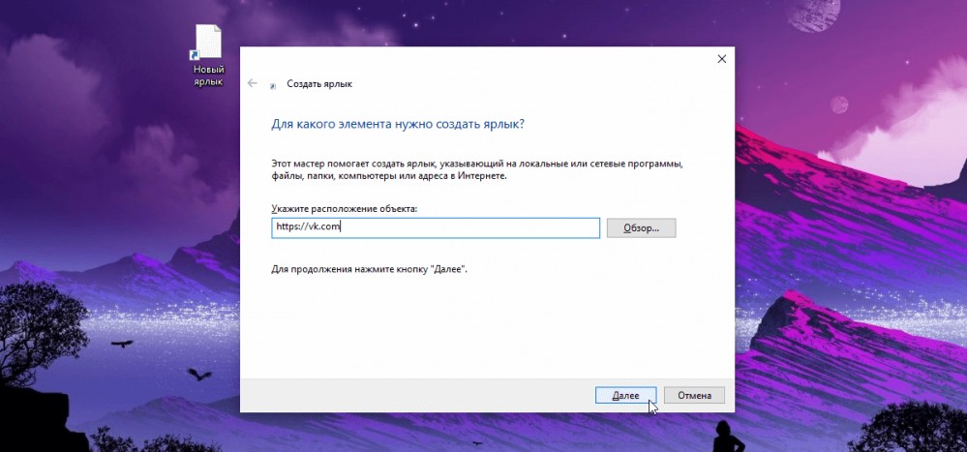Click heading Для какого элемента нужно создать ярлык
This screenshot has height=452, width=967.
coord(398,124)
